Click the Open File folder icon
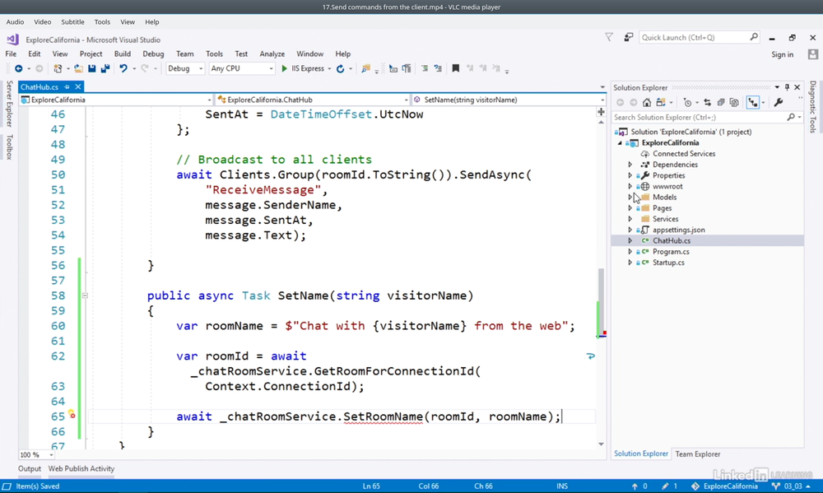 pyautogui.click(x=78, y=69)
